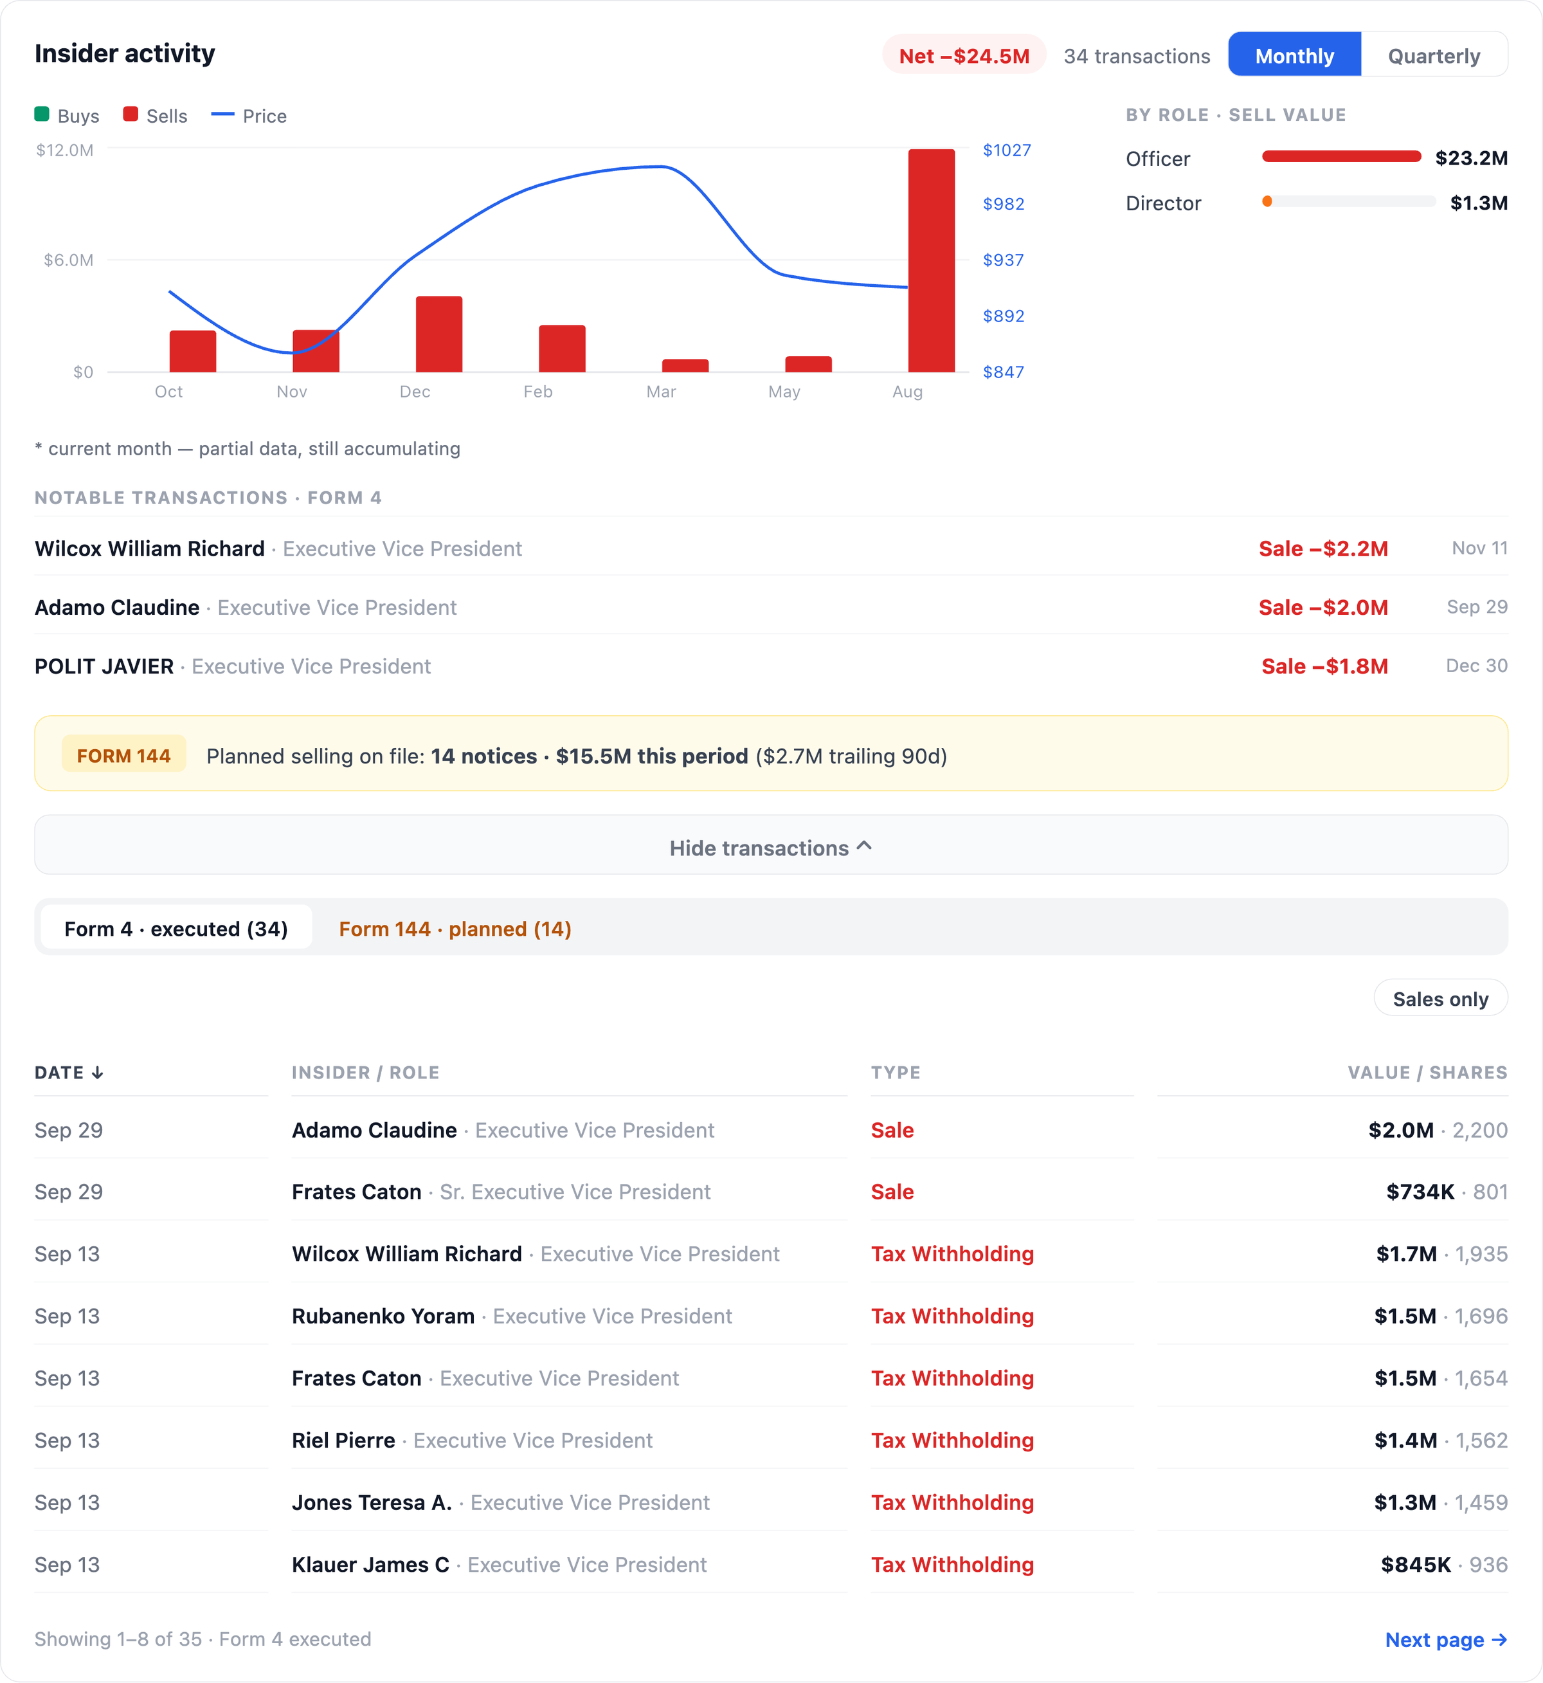This screenshot has height=1683, width=1543.
Task: Click the Aug sells bar in chart
Action: 931,260
